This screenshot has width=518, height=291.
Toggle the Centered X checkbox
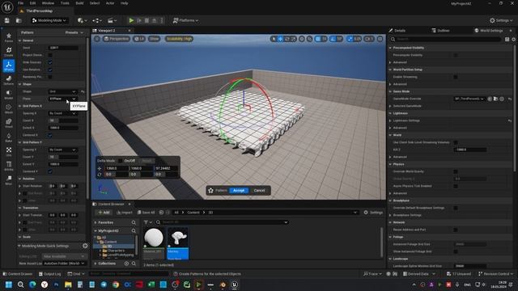[x=50, y=135]
